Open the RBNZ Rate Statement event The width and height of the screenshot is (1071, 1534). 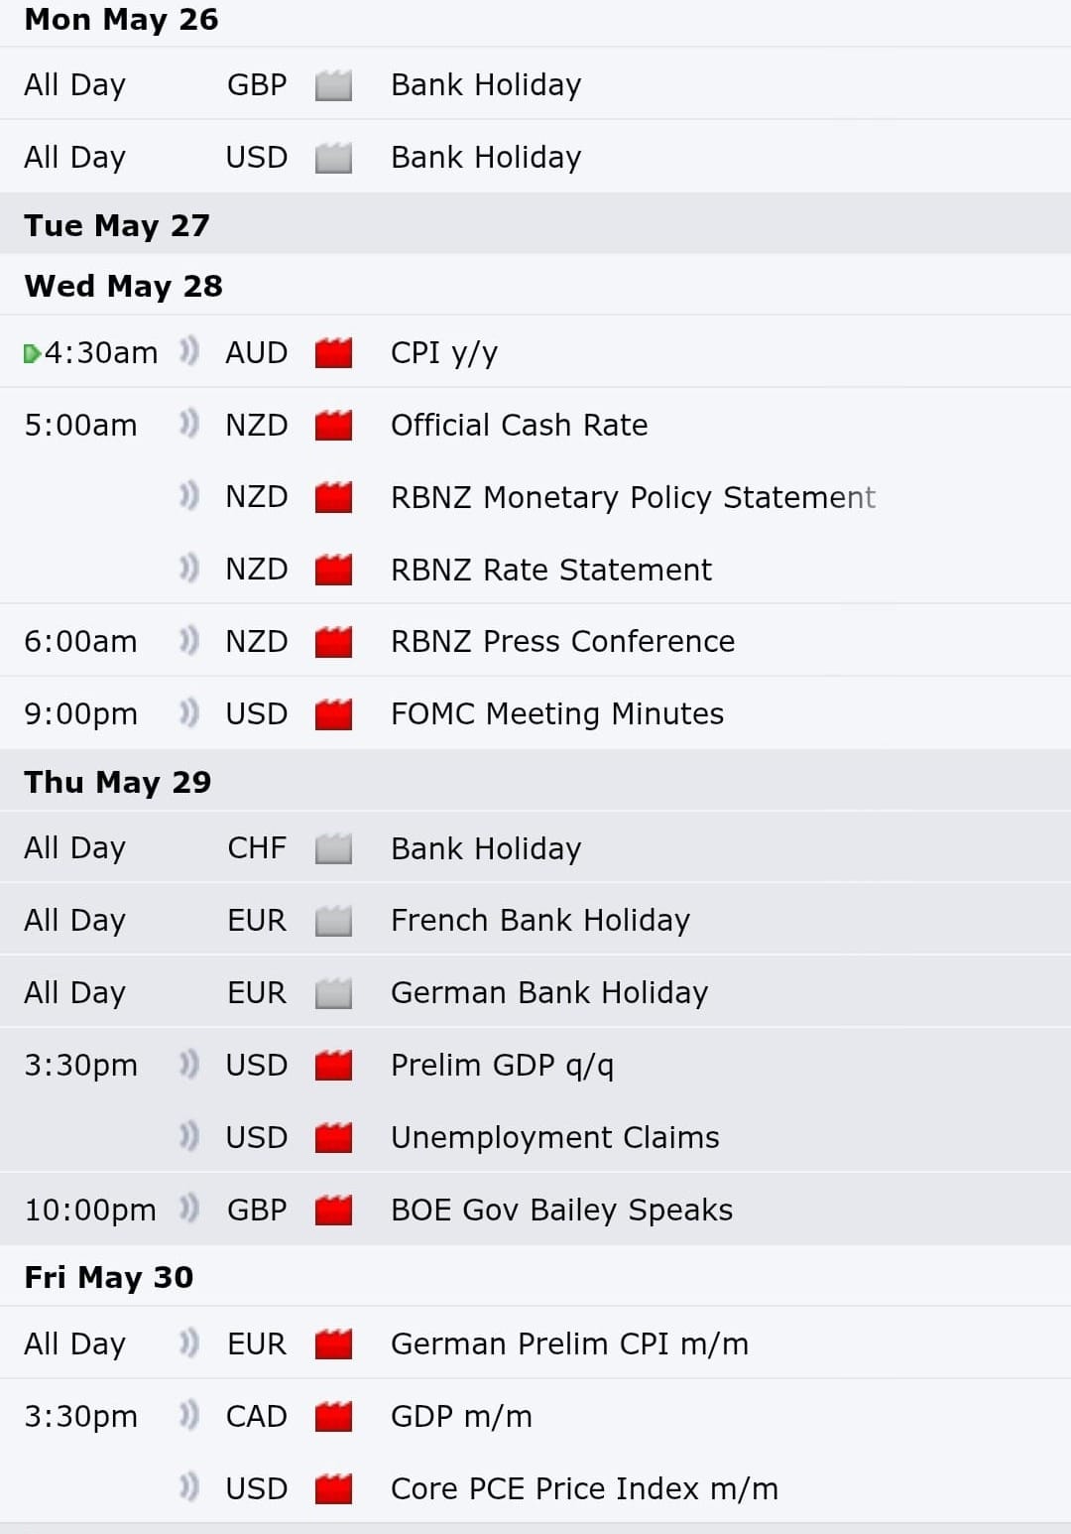(551, 570)
